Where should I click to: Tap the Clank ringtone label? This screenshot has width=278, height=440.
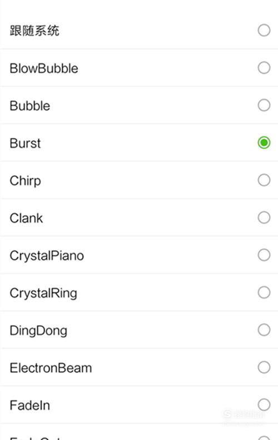click(x=26, y=218)
